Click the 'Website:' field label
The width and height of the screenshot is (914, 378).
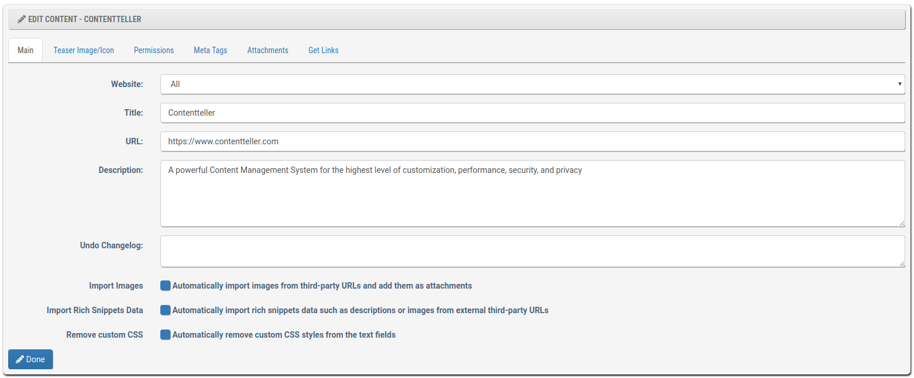point(127,84)
